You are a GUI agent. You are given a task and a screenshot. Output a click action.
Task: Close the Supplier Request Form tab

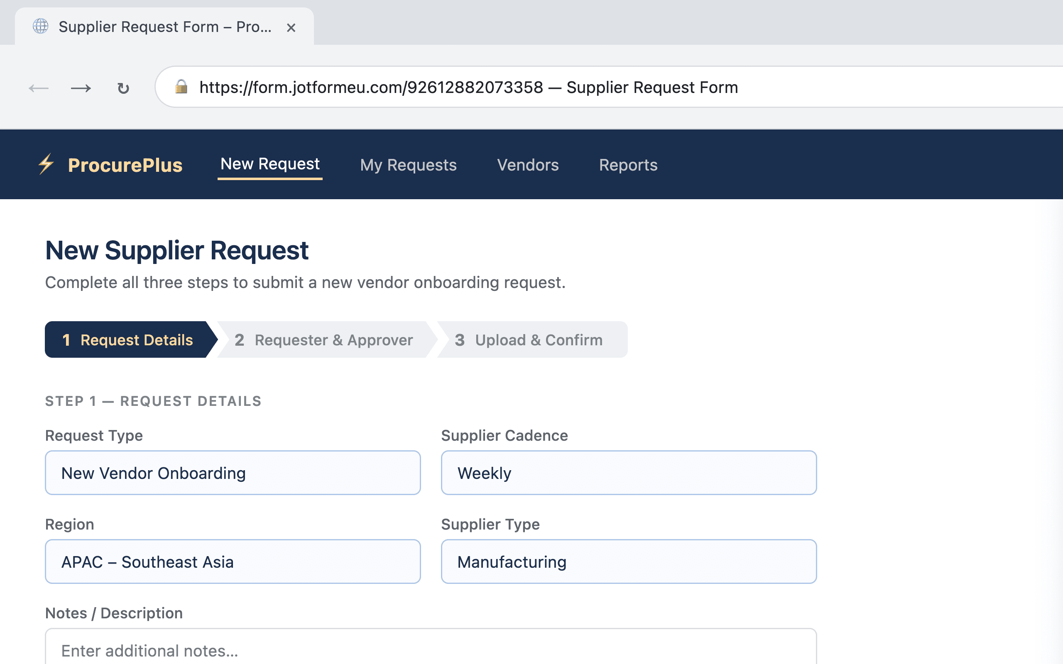coord(291,28)
